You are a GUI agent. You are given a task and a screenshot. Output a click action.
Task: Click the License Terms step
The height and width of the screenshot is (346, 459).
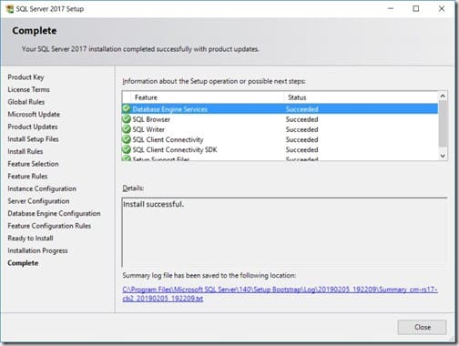coord(28,89)
